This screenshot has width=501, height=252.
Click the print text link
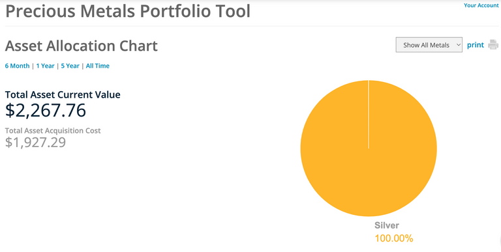(476, 45)
